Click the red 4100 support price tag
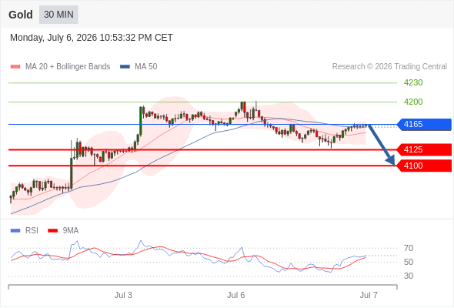454x308 pixels. pyautogui.click(x=424, y=166)
